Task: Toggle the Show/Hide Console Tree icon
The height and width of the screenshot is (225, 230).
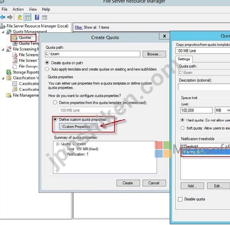Action: pyautogui.click(x=28, y=17)
